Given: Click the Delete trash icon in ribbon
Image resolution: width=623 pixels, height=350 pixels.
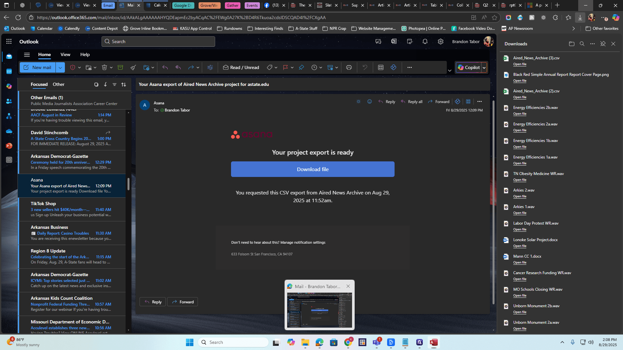Looking at the screenshot, I should (104, 67).
